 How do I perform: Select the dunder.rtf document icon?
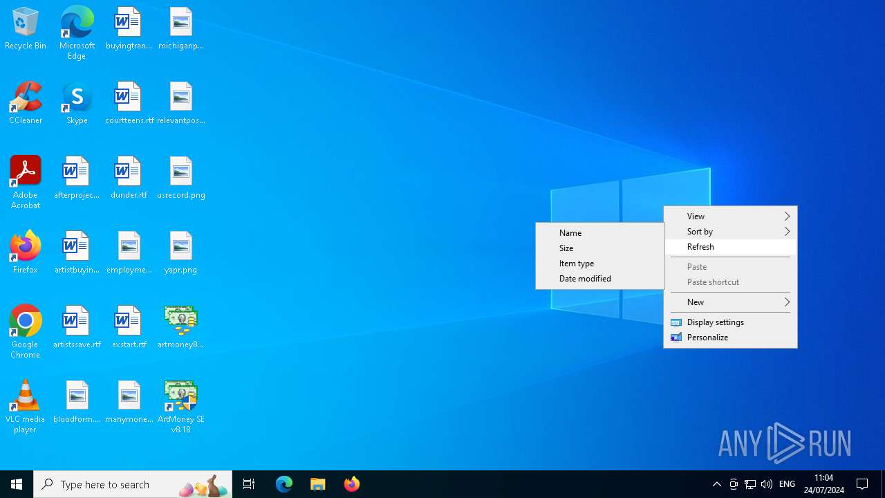click(129, 178)
